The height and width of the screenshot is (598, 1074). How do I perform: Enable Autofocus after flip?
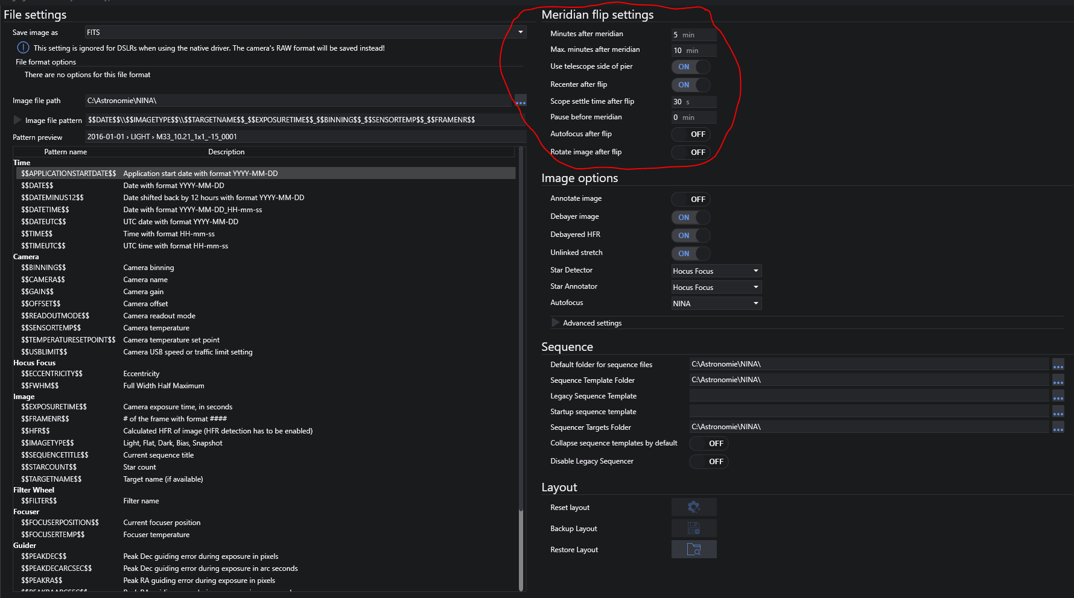691,134
